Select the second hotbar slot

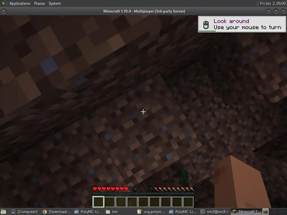(110, 202)
